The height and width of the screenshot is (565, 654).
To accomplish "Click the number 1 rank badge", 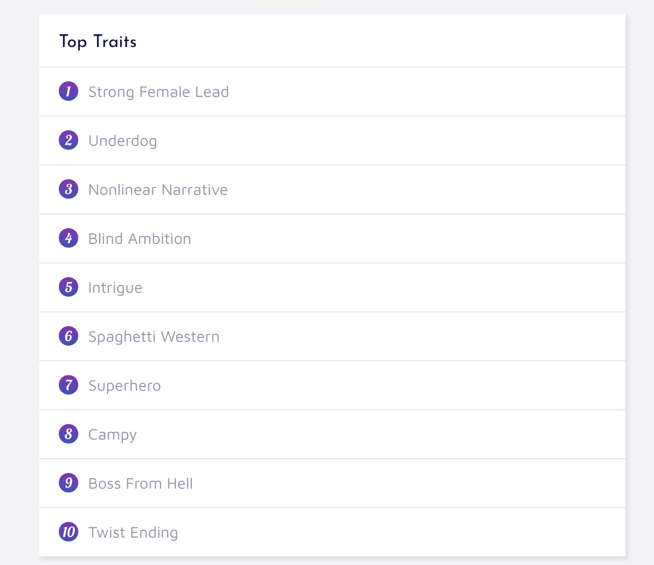I will (69, 91).
